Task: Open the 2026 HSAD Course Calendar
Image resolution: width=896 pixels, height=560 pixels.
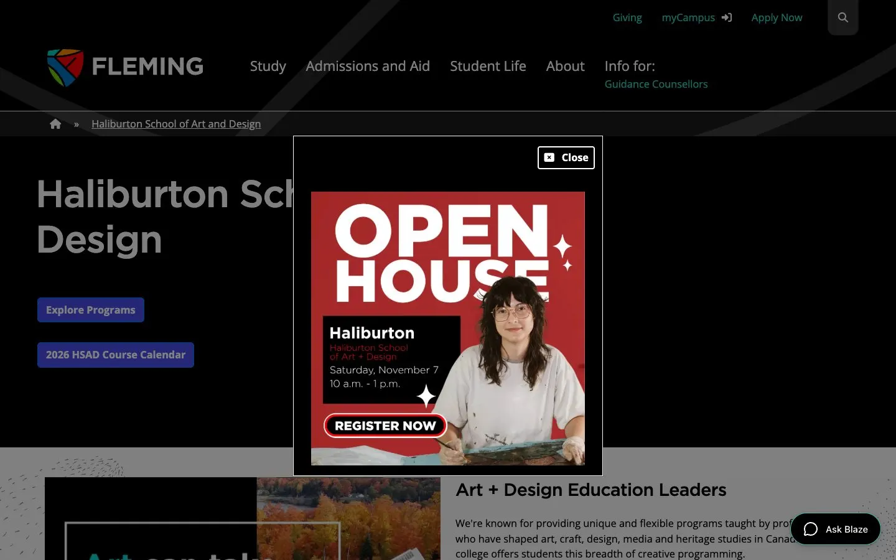Action: [116, 355]
